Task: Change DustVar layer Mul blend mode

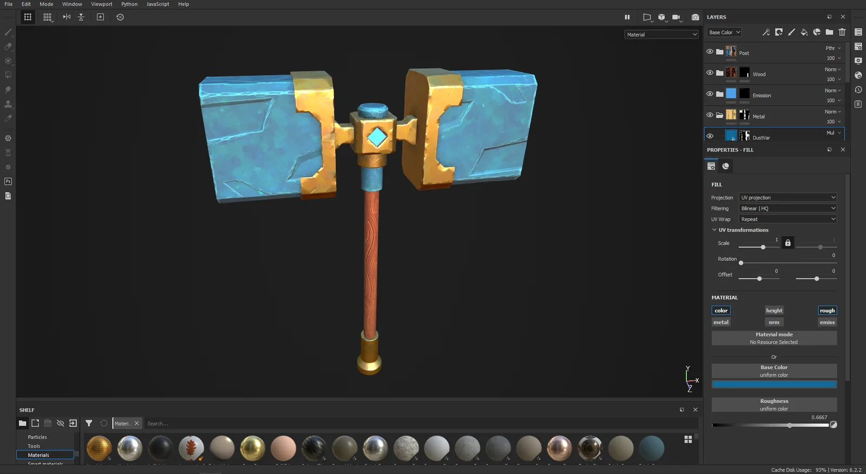Action: (834, 133)
